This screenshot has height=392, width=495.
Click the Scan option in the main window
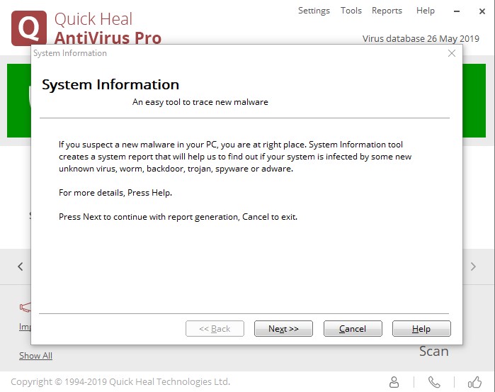[x=434, y=351]
